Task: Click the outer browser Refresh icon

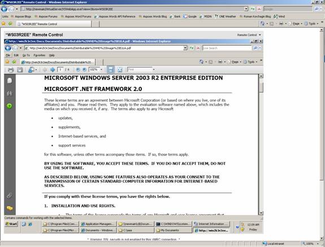Action: (x=253, y=9)
